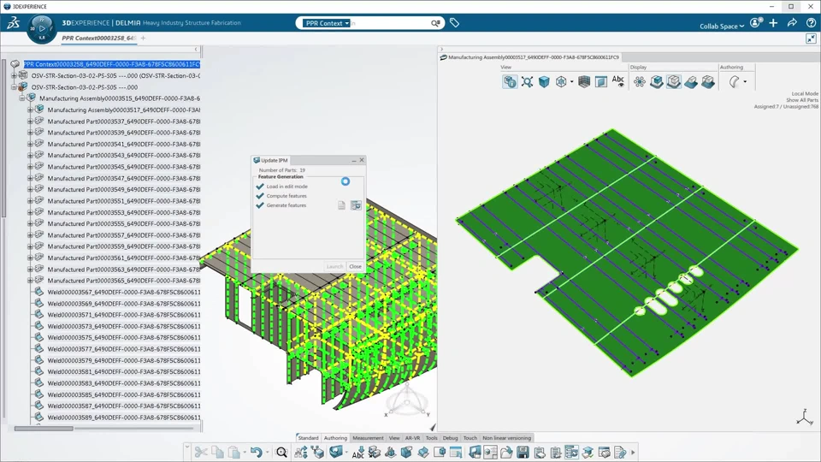Open the dropdown arrow next to Authoring surface icon
821x462 pixels.
745,82
